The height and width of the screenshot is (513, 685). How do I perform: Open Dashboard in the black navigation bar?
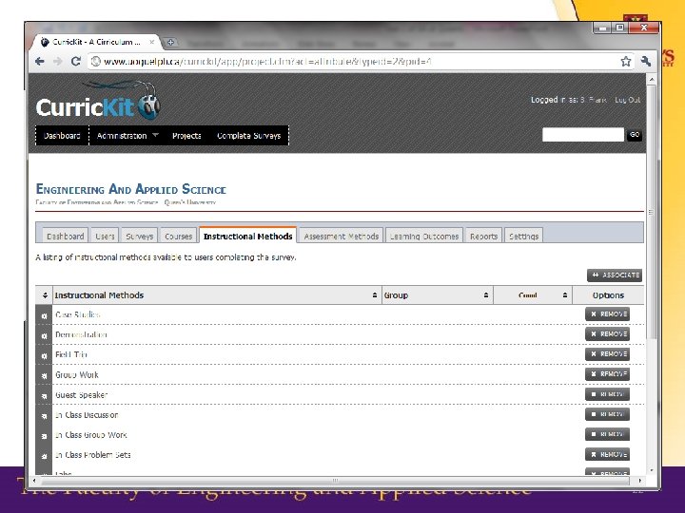(x=62, y=136)
